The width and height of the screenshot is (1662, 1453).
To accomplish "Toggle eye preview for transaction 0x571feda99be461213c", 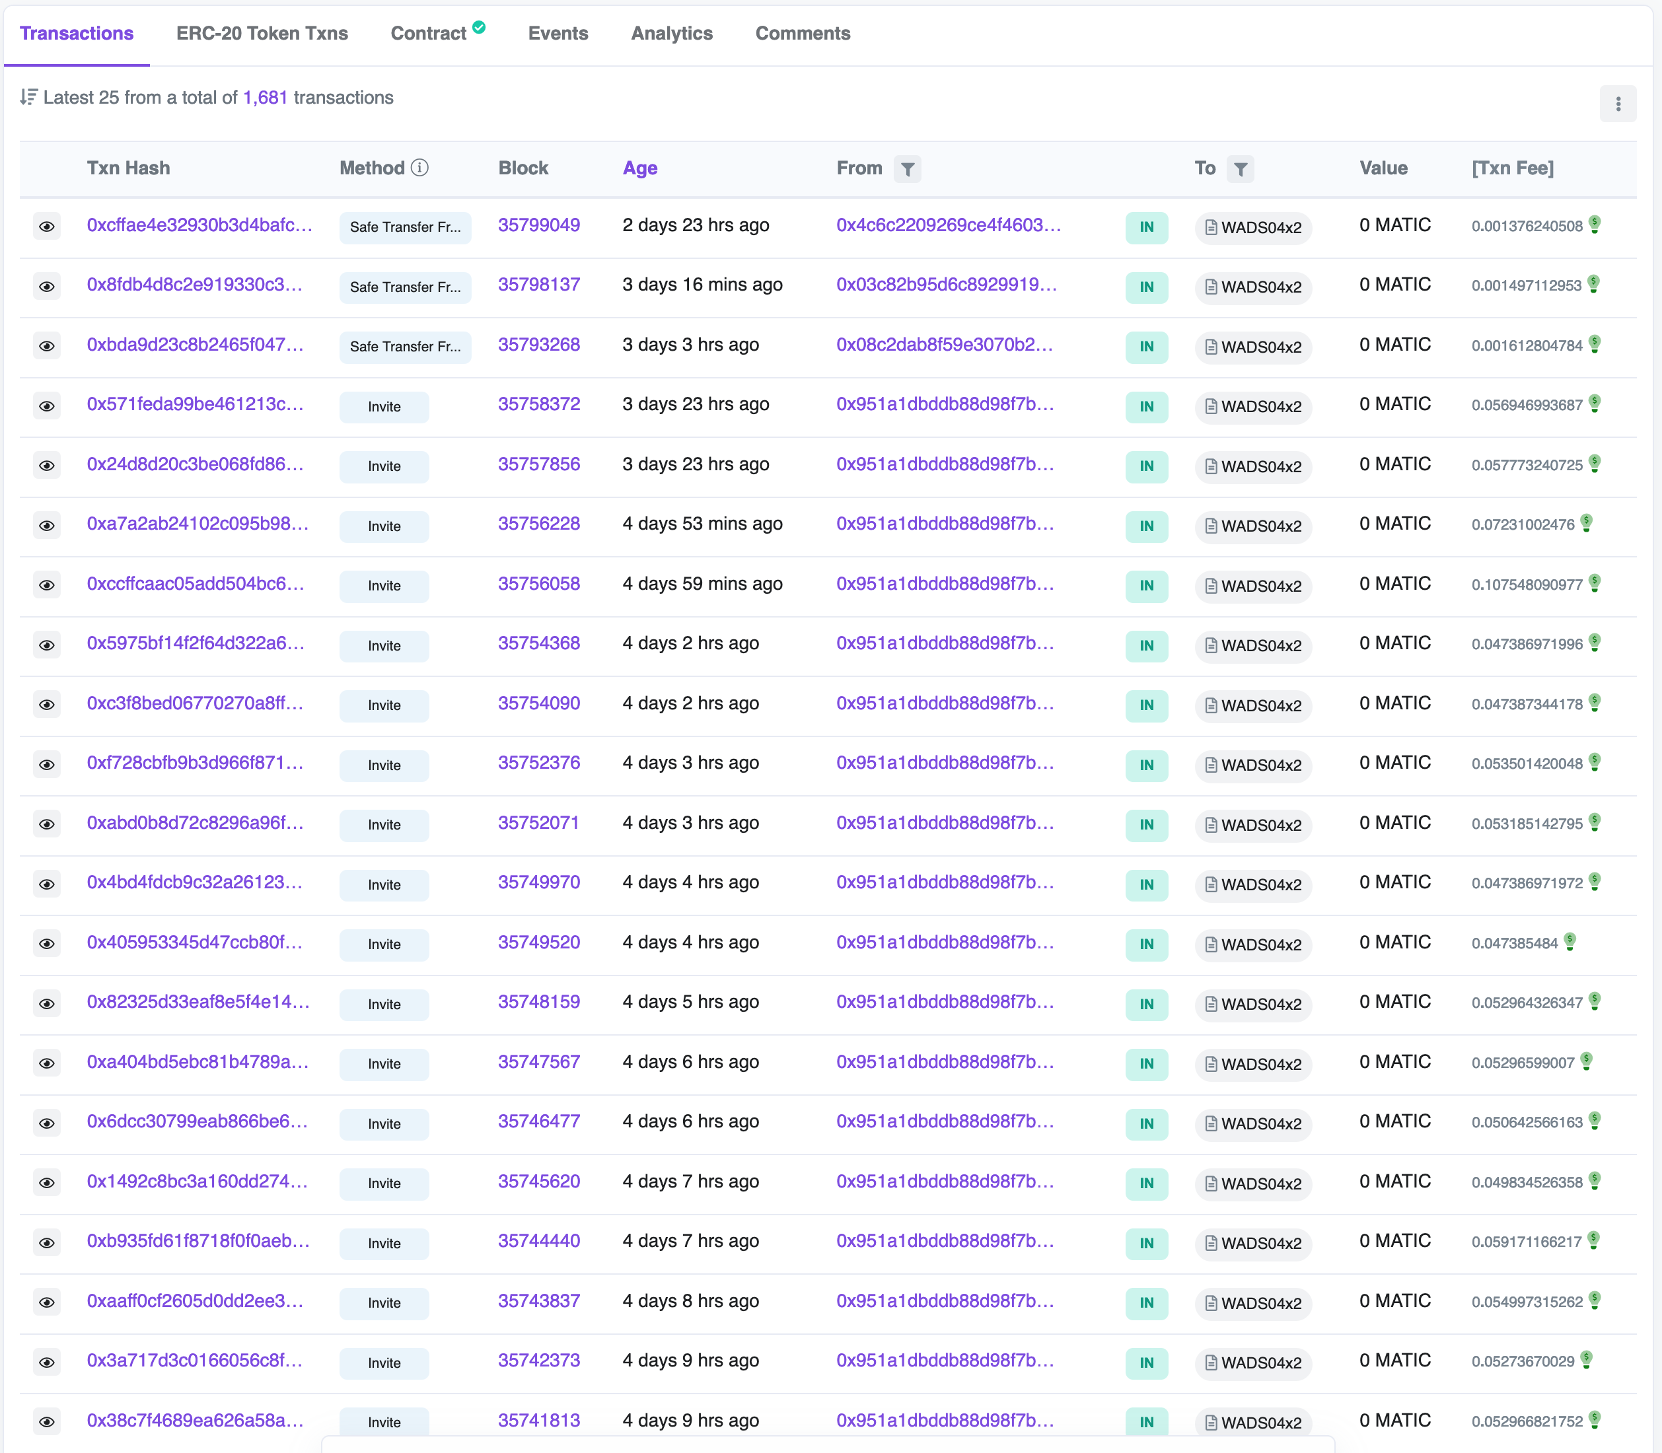I will (47, 406).
